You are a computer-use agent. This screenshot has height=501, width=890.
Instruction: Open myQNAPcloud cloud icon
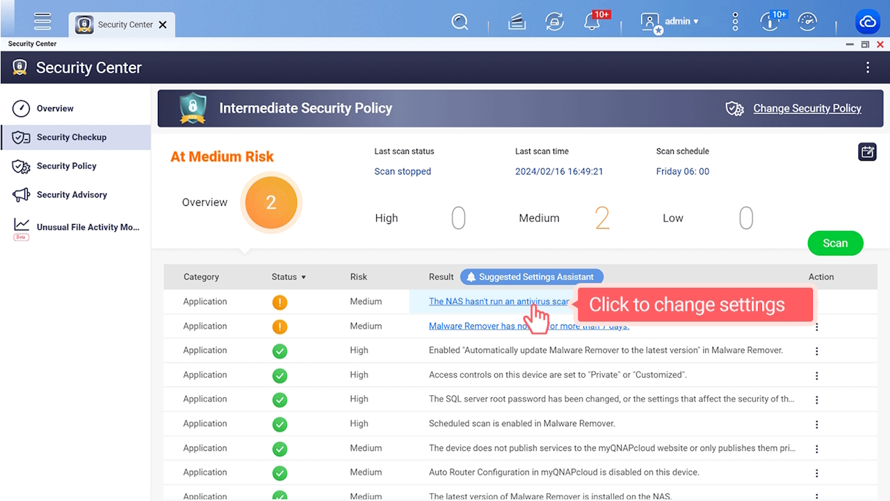coord(867,22)
